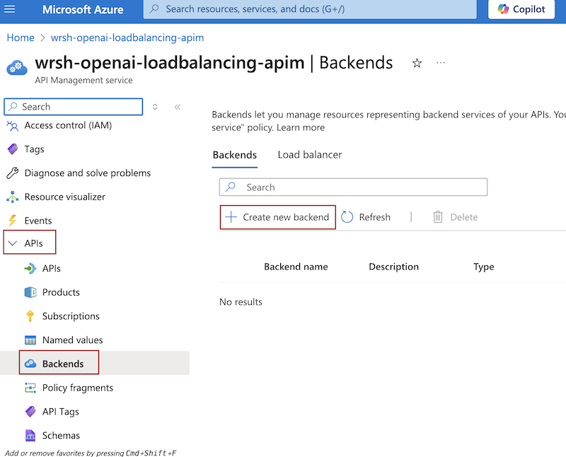Open Tags in the sidebar
566x457 pixels.
[34, 149]
